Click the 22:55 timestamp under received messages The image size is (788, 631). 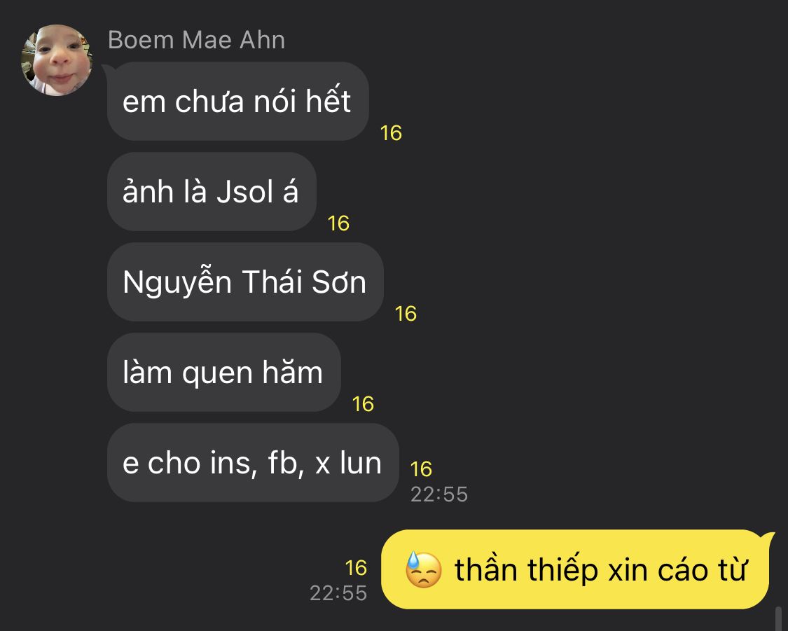pos(439,494)
